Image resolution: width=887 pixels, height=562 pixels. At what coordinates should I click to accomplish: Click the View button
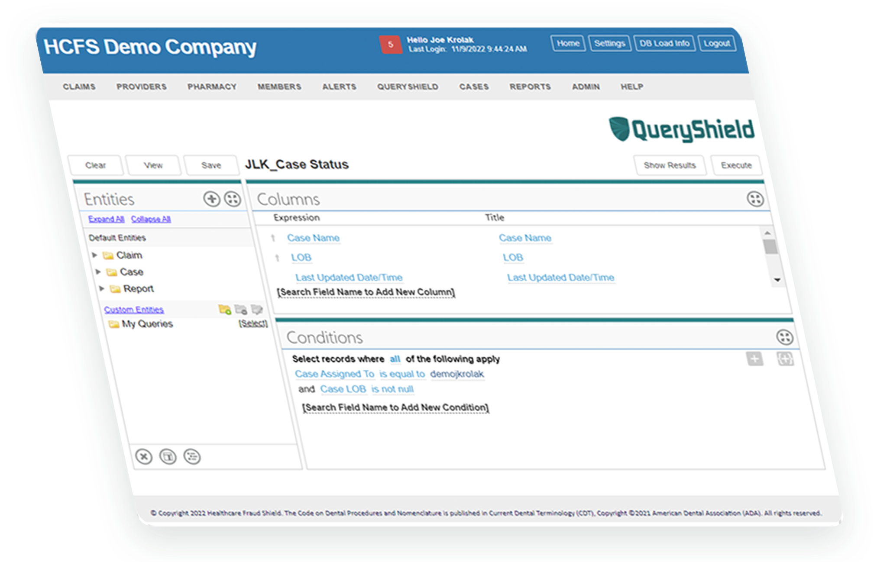153,165
